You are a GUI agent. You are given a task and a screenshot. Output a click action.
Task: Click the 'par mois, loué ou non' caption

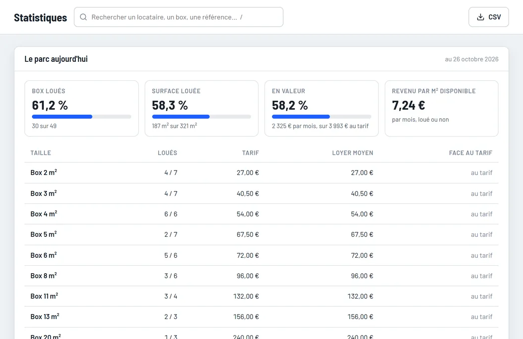point(420,119)
